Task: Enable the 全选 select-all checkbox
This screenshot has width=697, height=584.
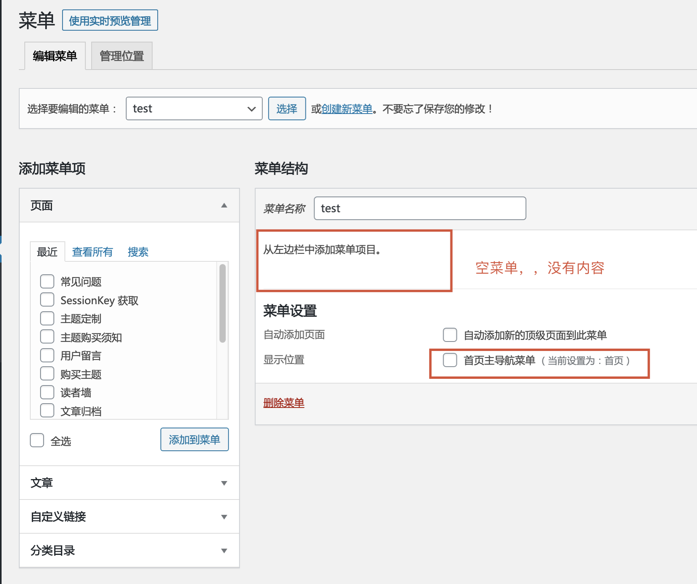Action: pyautogui.click(x=37, y=440)
